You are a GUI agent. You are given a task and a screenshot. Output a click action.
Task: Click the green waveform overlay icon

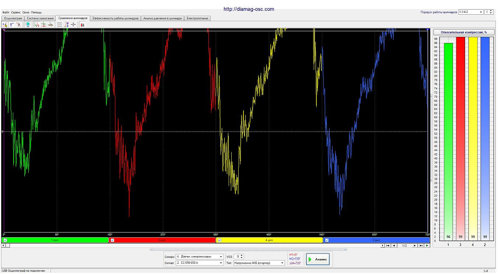pos(37,25)
